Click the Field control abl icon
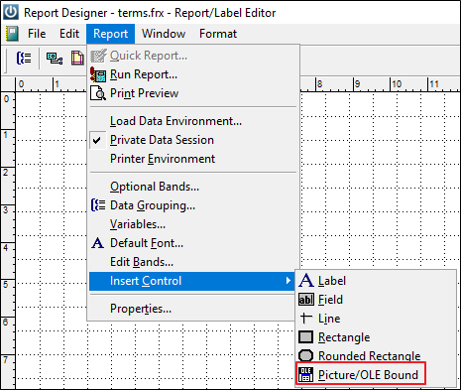The width and height of the screenshot is (461, 390). pyautogui.click(x=306, y=300)
